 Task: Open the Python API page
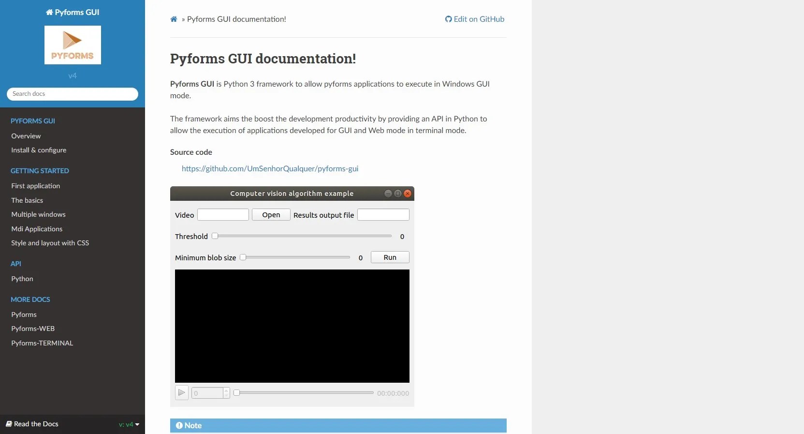(22, 279)
